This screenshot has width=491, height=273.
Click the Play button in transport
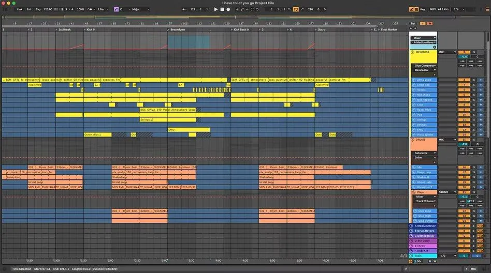[216, 9]
